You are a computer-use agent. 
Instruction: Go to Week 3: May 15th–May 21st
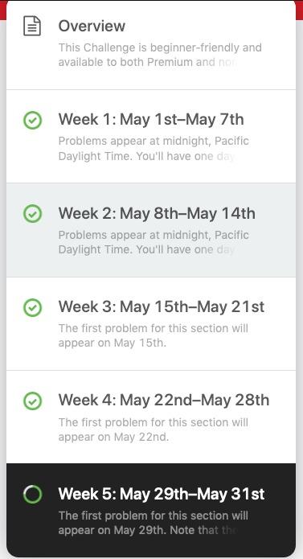point(151,323)
